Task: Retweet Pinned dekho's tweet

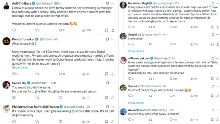Action: [150, 79]
